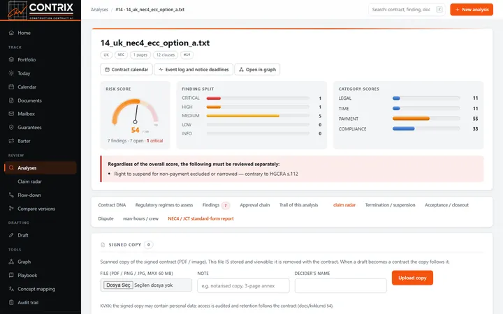Click the 1 pages chip
The width and height of the screenshot is (503, 314).
[140, 55]
